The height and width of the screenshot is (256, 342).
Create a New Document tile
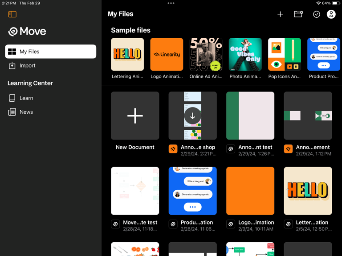click(135, 116)
